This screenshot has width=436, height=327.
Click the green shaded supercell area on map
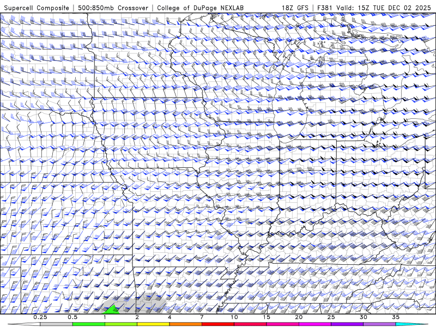coord(113,310)
